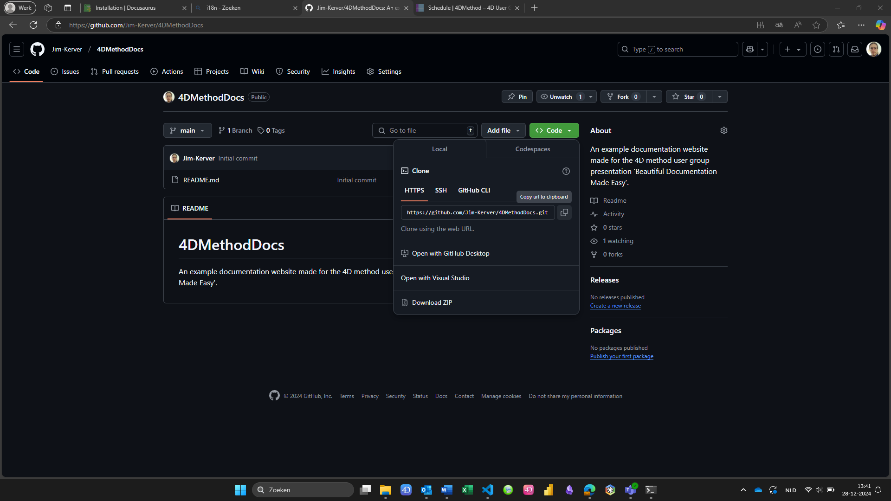The image size is (891, 501).
Task: Click Create a new release link
Action: (x=615, y=306)
